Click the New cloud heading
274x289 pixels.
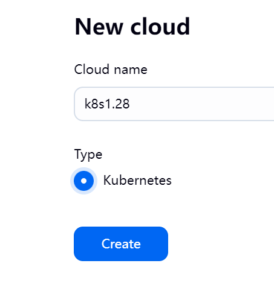[132, 27]
